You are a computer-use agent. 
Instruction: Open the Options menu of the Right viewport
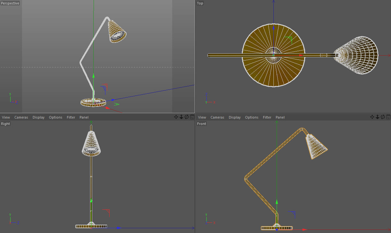tap(56, 117)
